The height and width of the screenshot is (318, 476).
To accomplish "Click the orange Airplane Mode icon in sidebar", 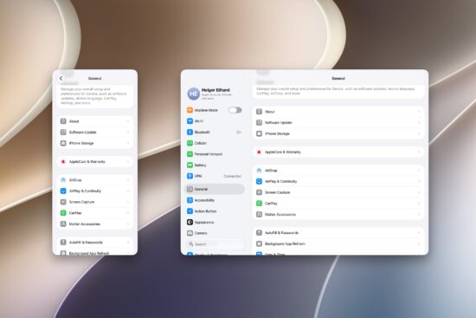I will [190, 110].
